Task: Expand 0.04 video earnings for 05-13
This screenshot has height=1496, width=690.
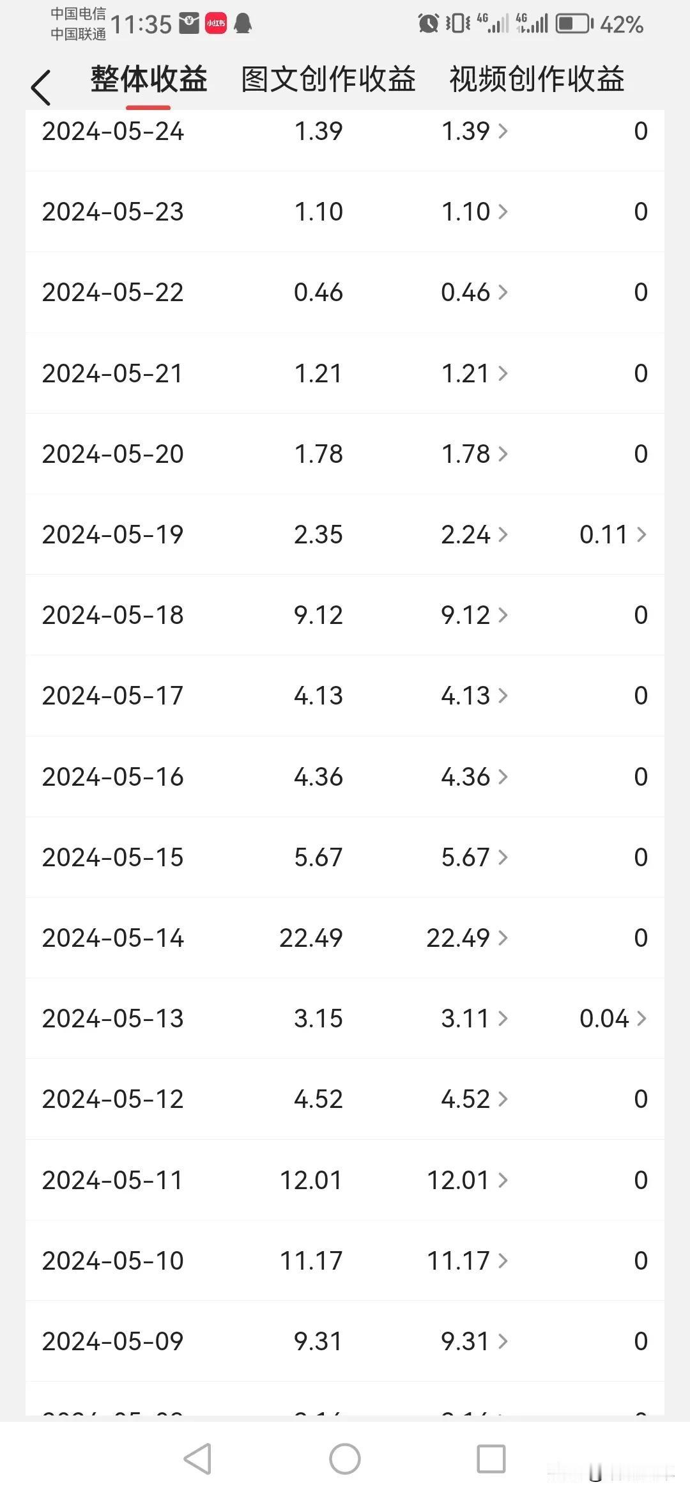Action: (613, 1018)
